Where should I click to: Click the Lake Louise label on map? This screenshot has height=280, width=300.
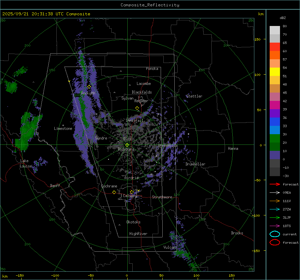pos(26,163)
